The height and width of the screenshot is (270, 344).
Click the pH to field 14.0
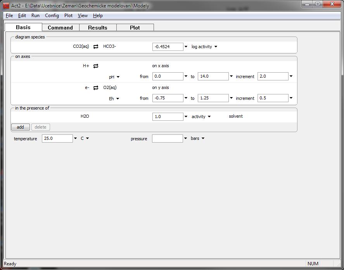(x=213, y=76)
